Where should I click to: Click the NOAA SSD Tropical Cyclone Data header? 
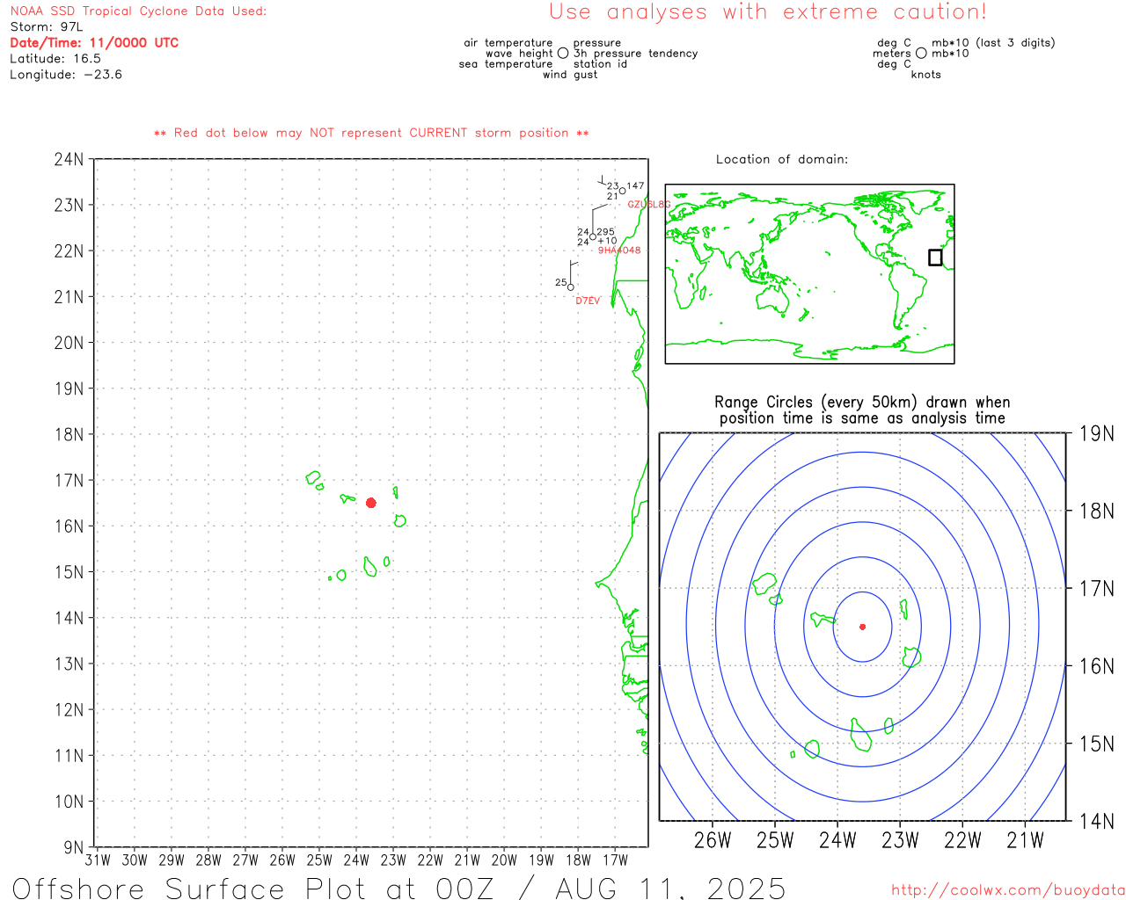click(x=138, y=11)
